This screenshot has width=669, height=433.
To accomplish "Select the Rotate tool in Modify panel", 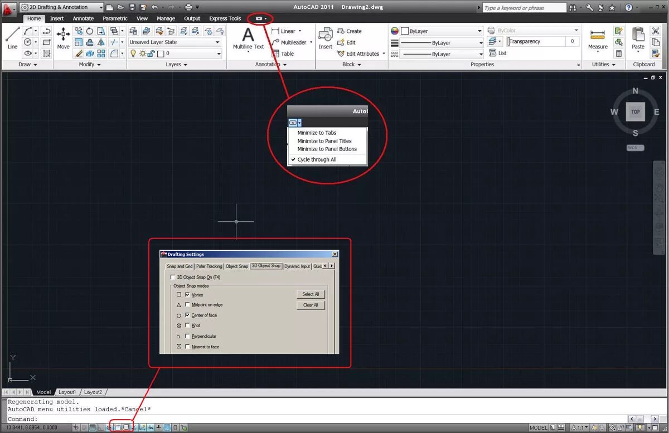I will point(90,31).
